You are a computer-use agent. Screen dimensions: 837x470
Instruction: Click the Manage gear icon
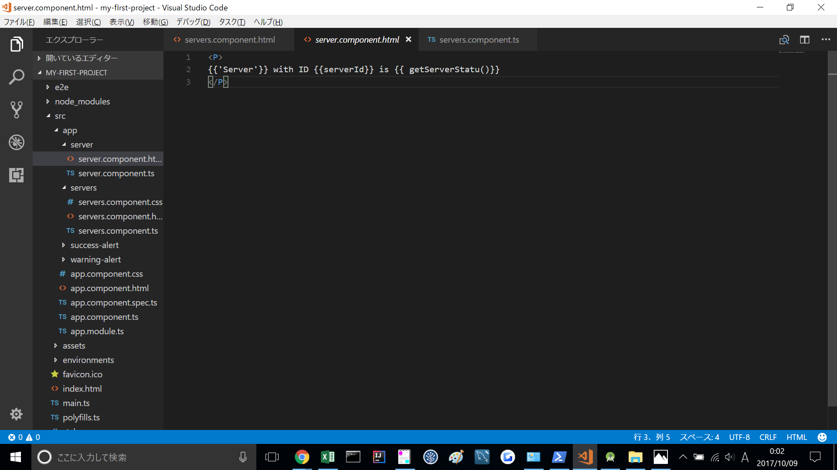tap(16, 414)
